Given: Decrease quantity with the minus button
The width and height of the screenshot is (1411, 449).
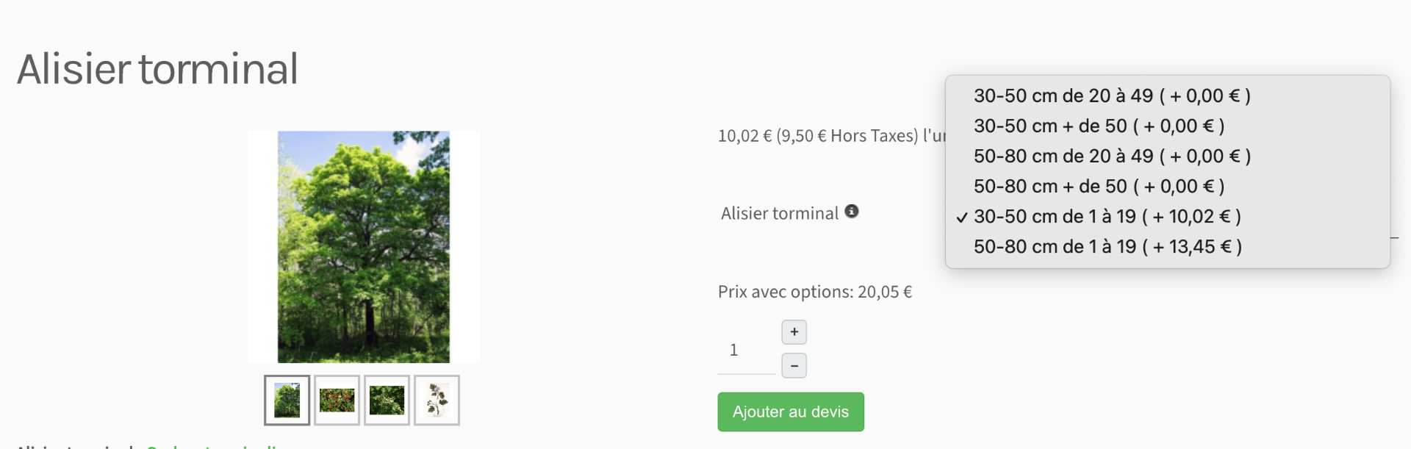Looking at the screenshot, I should pos(794,365).
